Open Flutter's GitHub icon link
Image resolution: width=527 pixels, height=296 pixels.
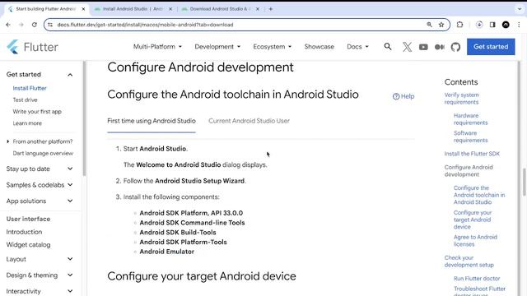[455, 47]
